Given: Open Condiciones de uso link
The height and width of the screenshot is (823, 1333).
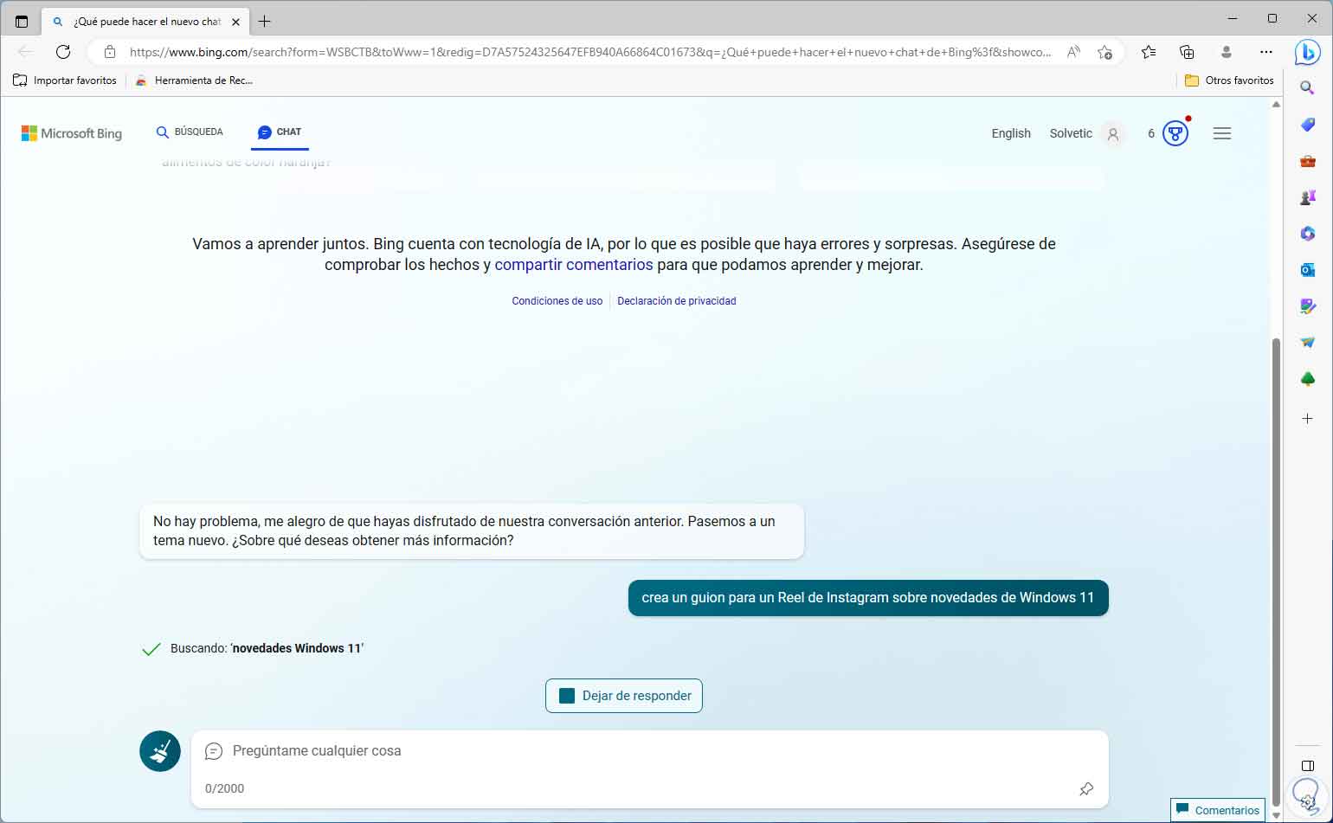Looking at the screenshot, I should [x=557, y=301].
